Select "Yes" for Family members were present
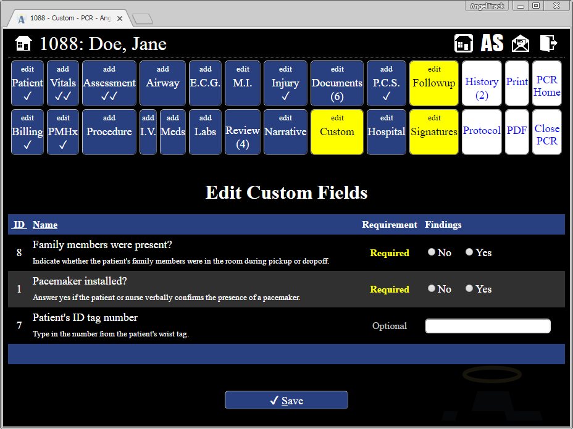This screenshot has height=429, width=573. (x=469, y=251)
